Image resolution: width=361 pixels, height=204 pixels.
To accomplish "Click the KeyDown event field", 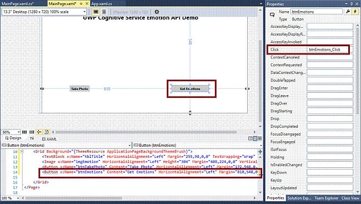I will 330,172.
